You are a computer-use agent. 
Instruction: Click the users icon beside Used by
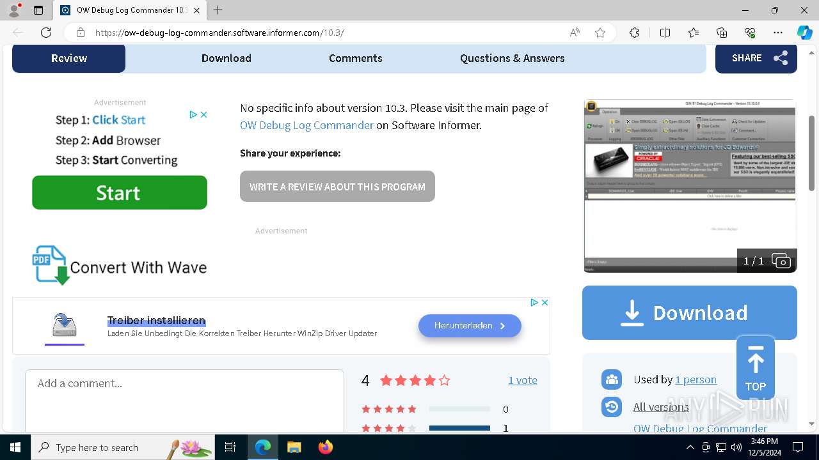tap(612, 379)
